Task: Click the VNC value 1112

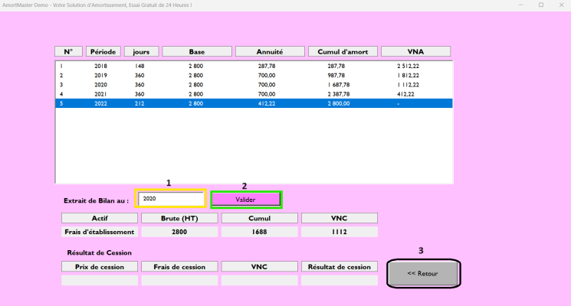Action: 340,232
